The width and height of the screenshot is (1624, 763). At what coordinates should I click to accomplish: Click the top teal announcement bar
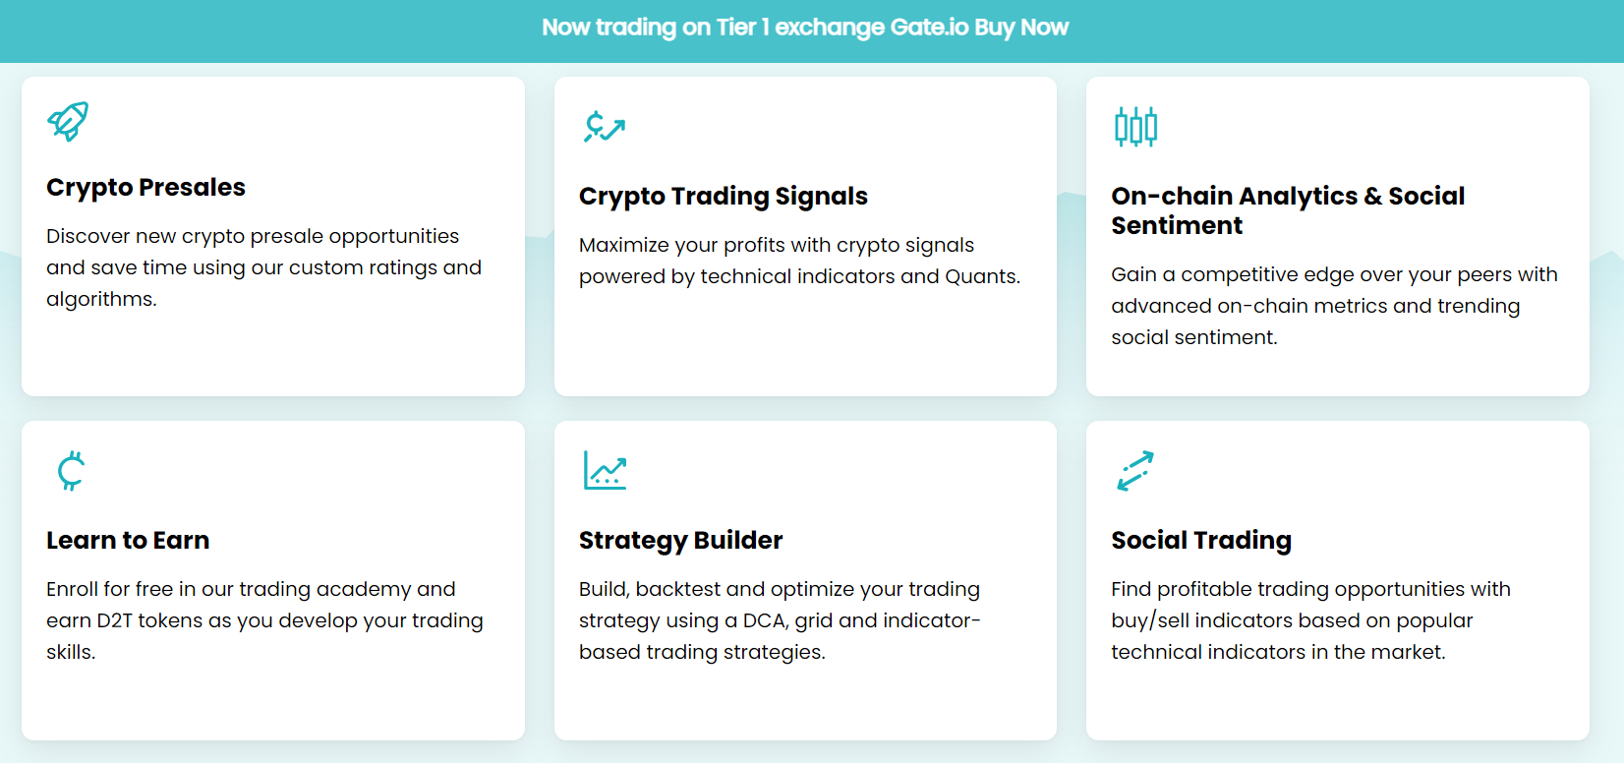812,31
